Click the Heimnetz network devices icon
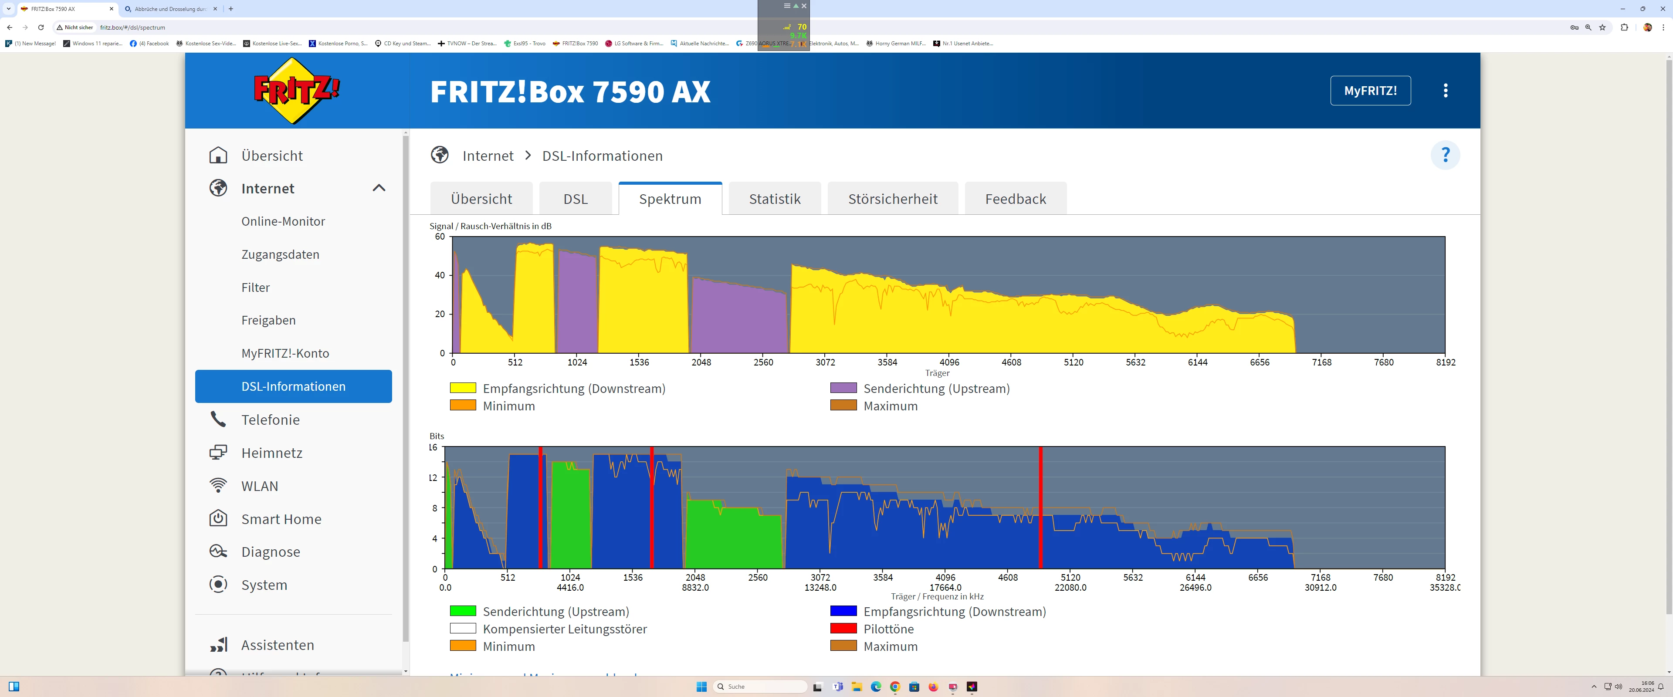Screen dimensions: 1673x697 tap(218, 453)
